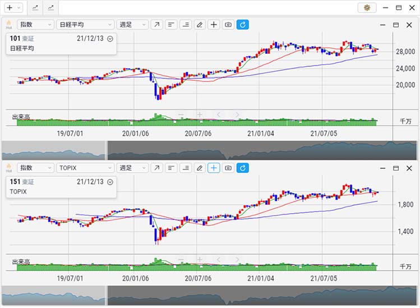Open the 週足 timeframe dropdown in TOPIX panel
Image resolution: width=420 pixels, height=308 pixels.
click(x=132, y=168)
